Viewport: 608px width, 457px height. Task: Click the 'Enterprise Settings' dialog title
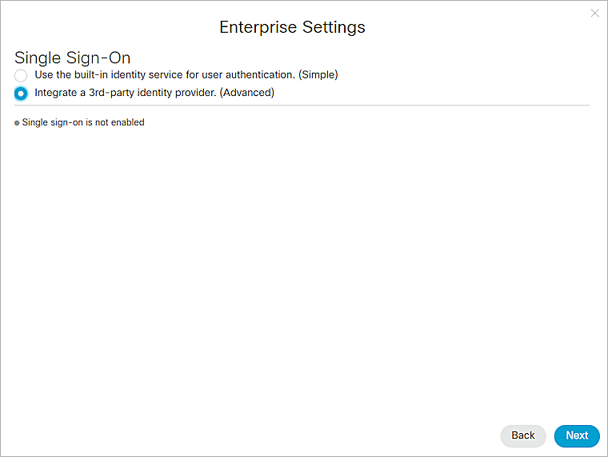[x=292, y=27]
